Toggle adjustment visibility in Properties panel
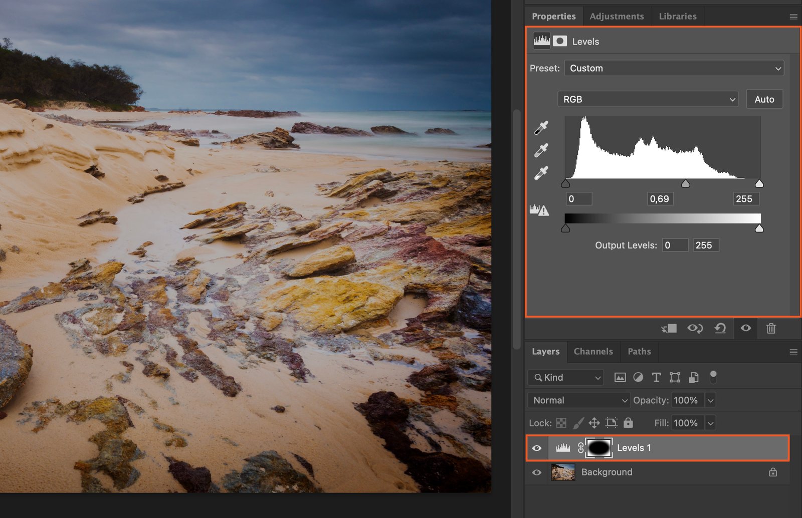The height and width of the screenshot is (518, 802). click(x=746, y=329)
